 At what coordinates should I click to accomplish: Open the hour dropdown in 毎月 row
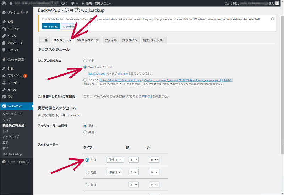click(133, 160)
